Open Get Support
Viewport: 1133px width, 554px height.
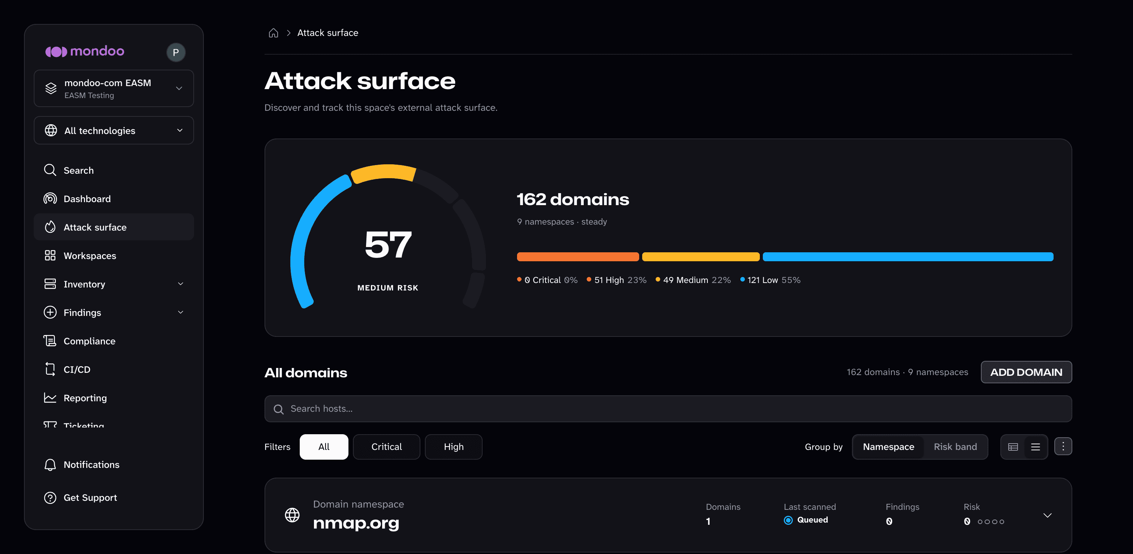click(114, 498)
